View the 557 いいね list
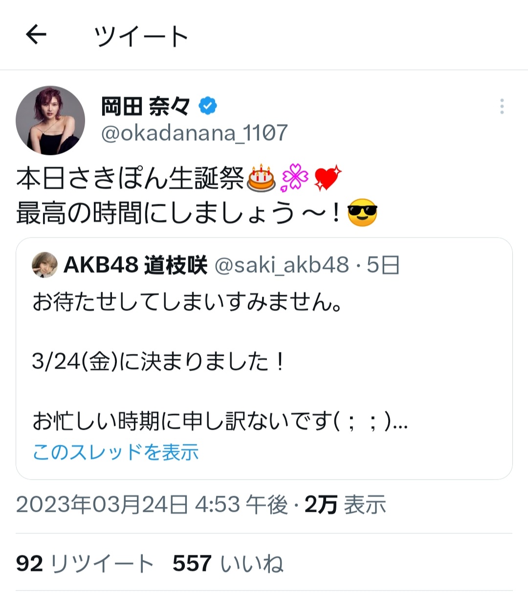Image resolution: width=528 pixels, height=594 pixels. click(228, 564)
